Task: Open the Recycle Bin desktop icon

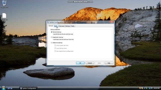Action: (4, 4)
